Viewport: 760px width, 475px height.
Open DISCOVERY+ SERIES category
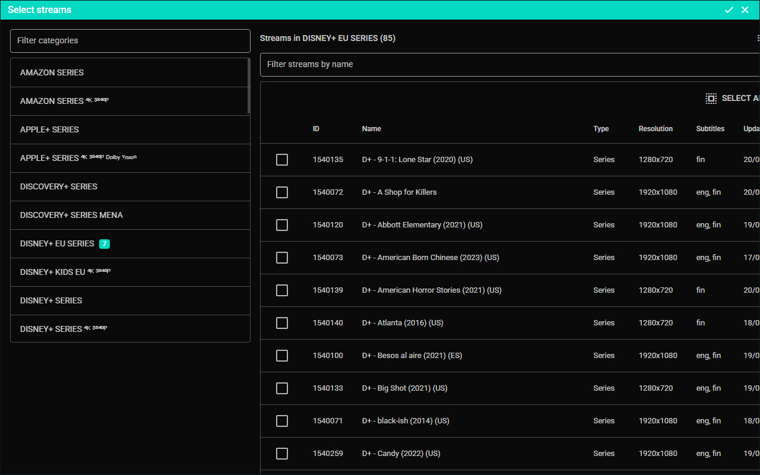pos(130,186)
